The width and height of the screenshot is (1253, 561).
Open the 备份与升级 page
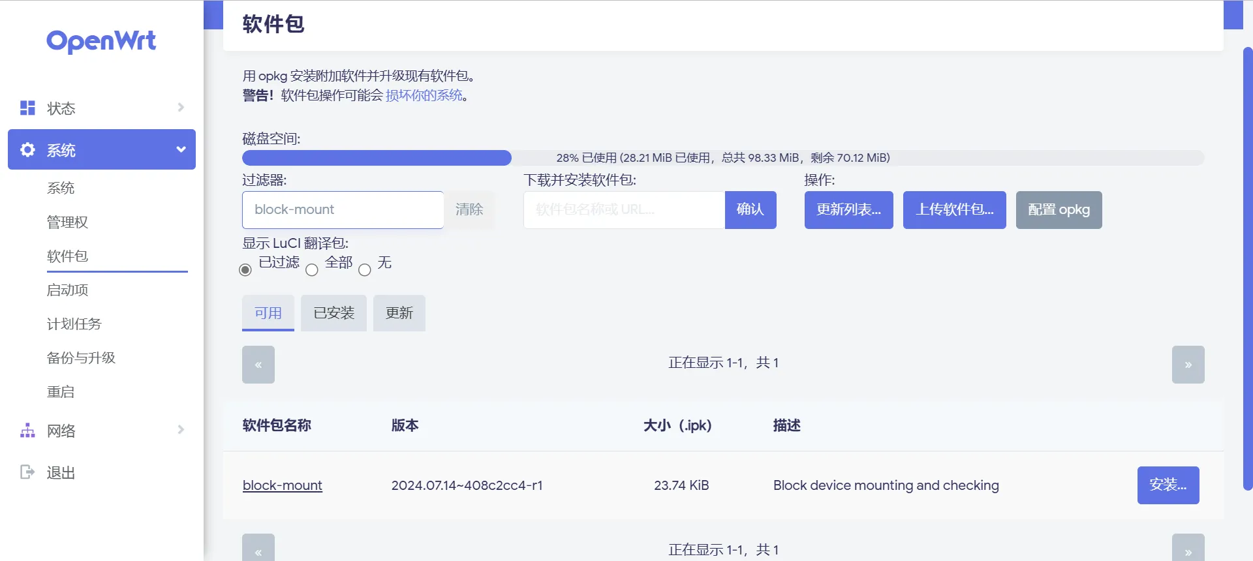81,357
